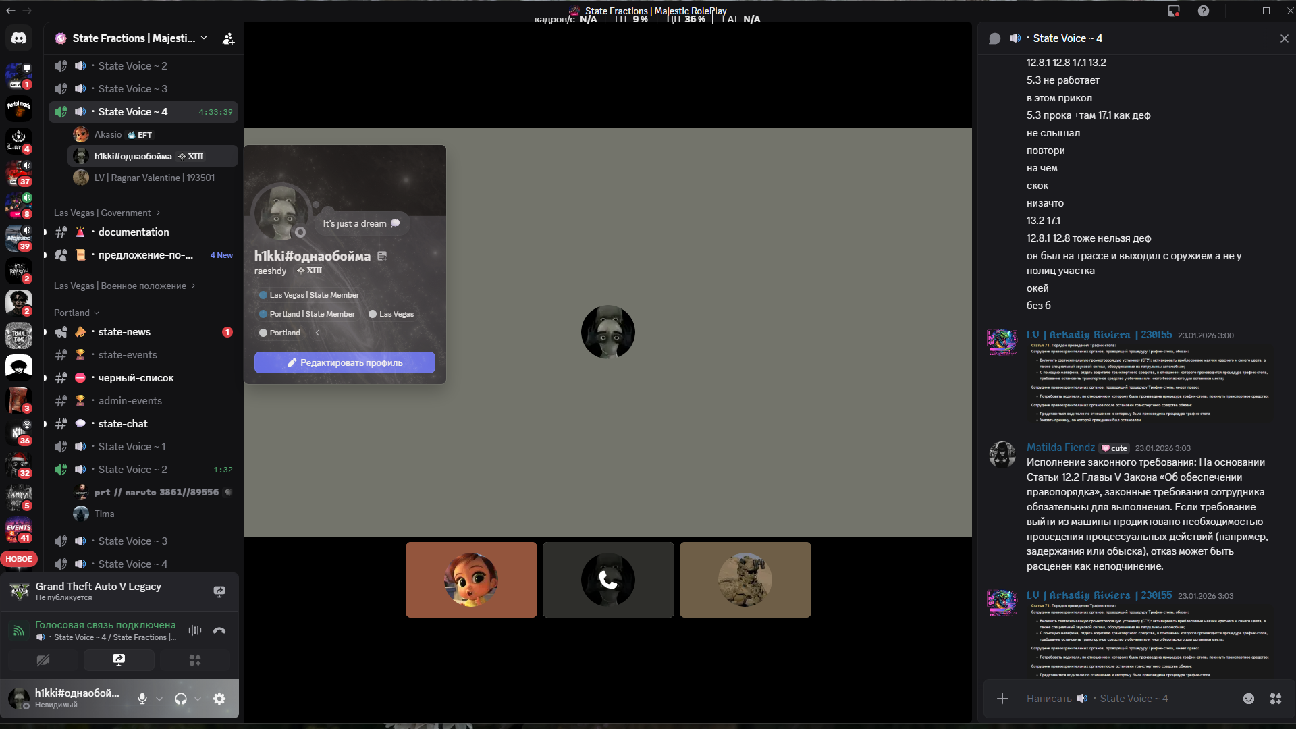Expand State Fractions server menu dropdown

(x=204, y=38)
